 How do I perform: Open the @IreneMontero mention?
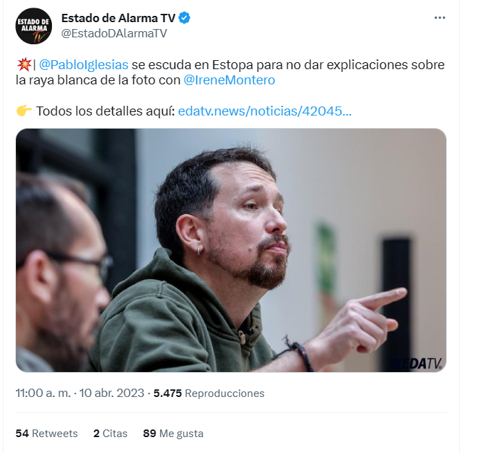(x=229, y=80)
